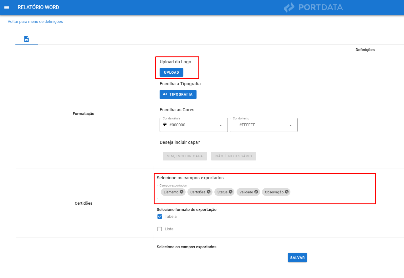Select the Validade chip label

tap(246, 192)
